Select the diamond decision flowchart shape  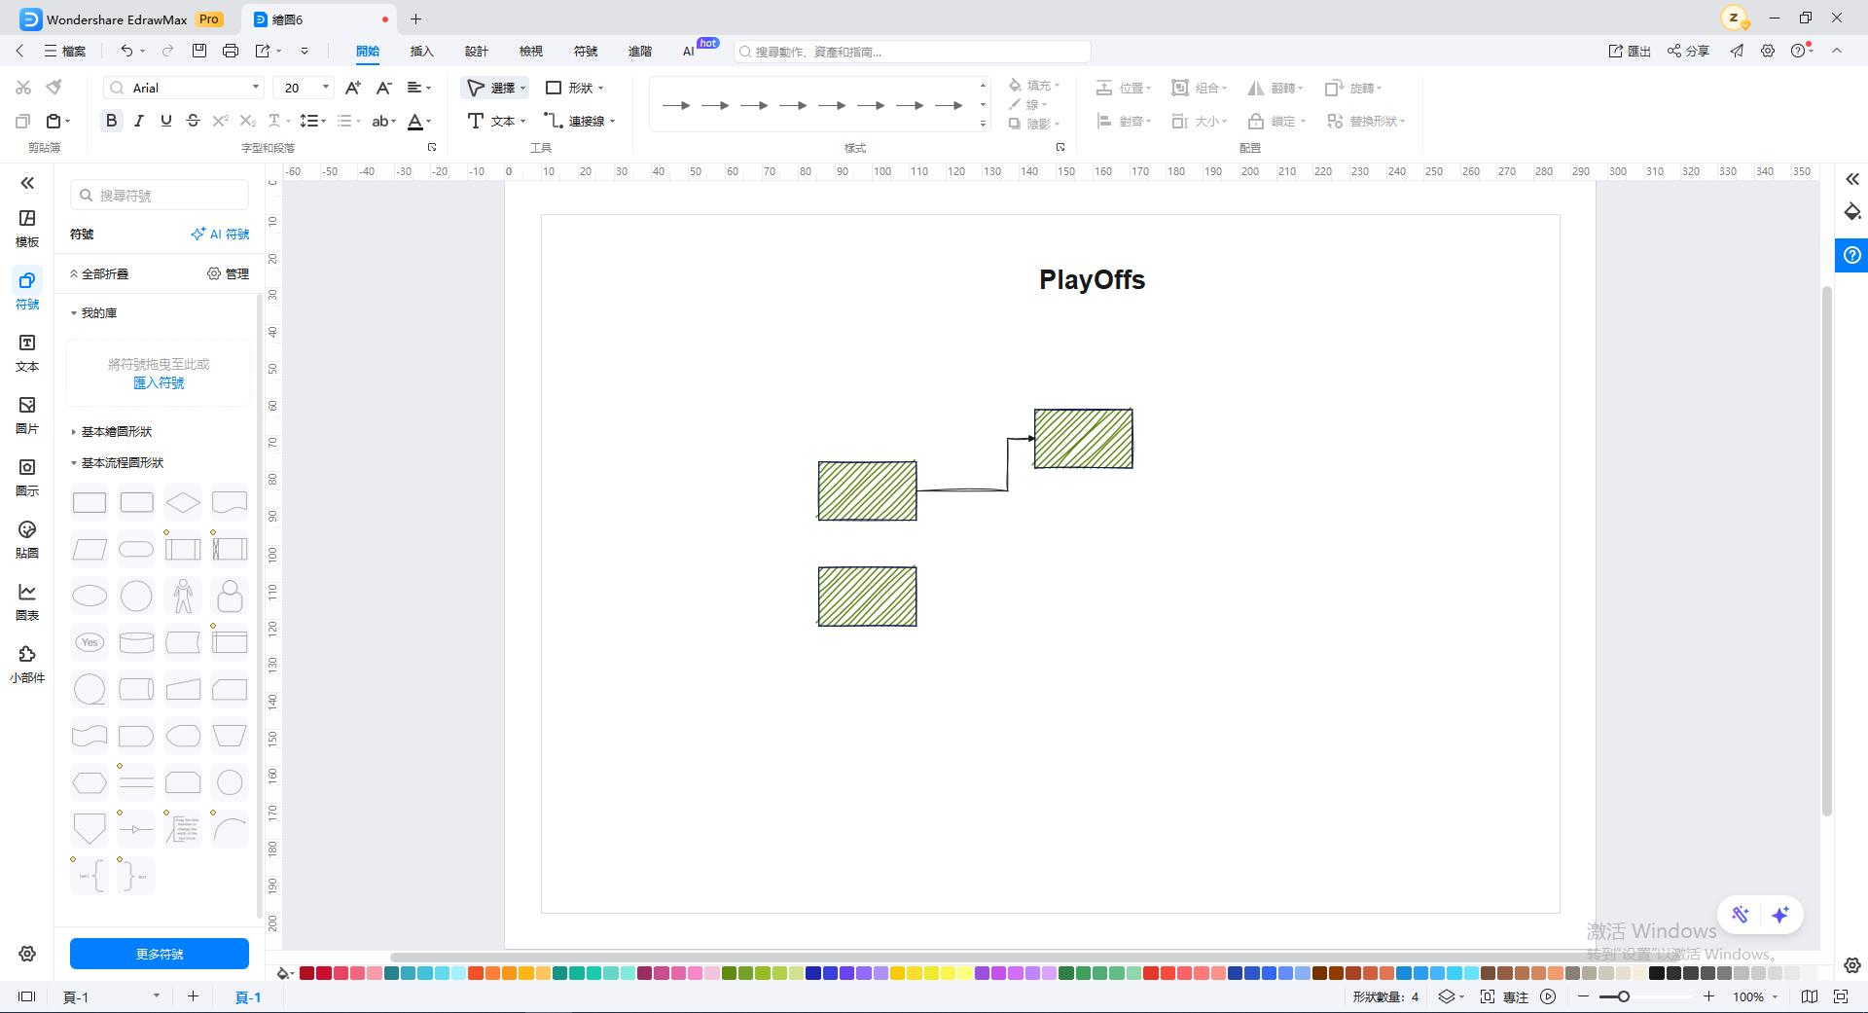pyautogui.click(x=183, y=502)
